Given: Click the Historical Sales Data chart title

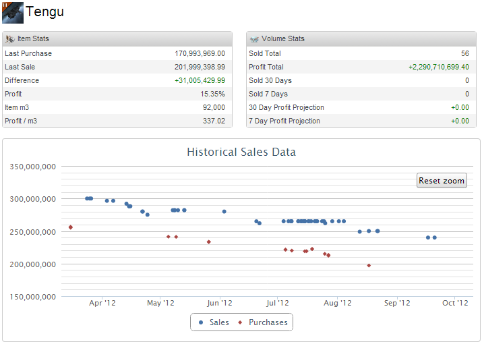Looking at the screenshot, I should [x=241, y=152].
